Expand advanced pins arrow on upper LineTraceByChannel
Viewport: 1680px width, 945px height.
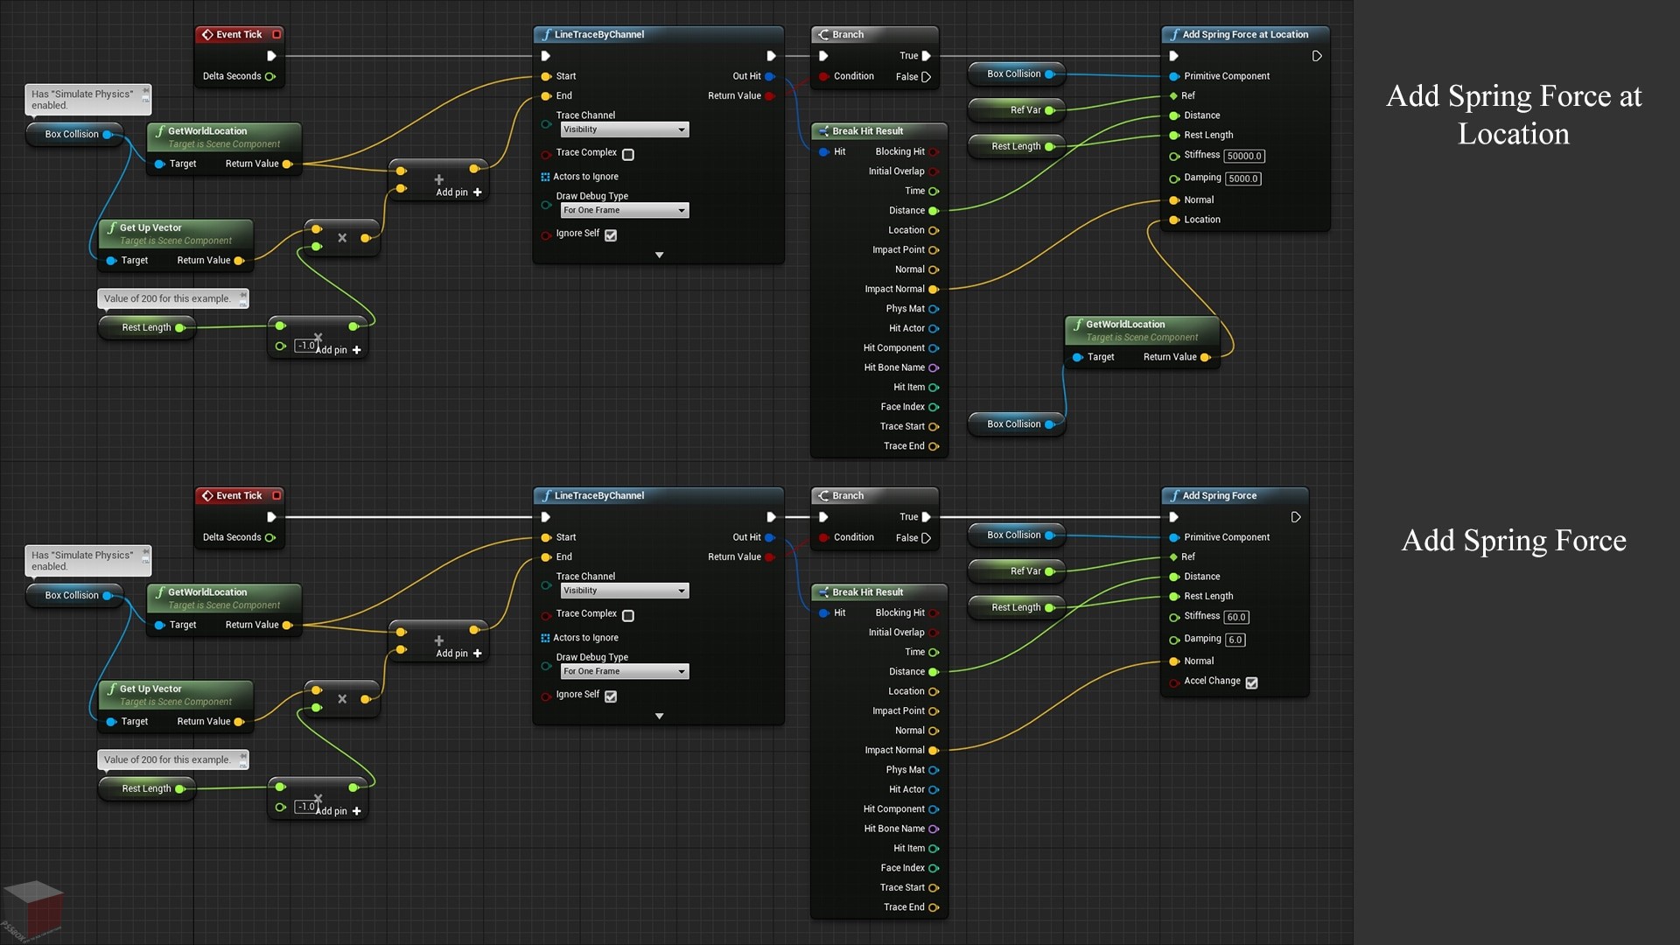tap(659, 255)
